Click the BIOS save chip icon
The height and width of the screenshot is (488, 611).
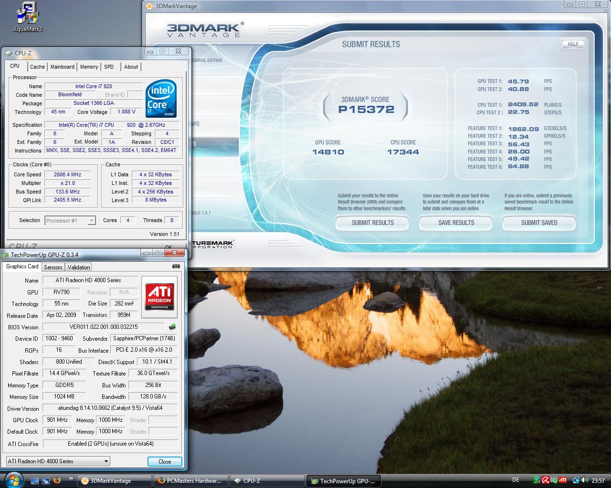coord(172,327)
